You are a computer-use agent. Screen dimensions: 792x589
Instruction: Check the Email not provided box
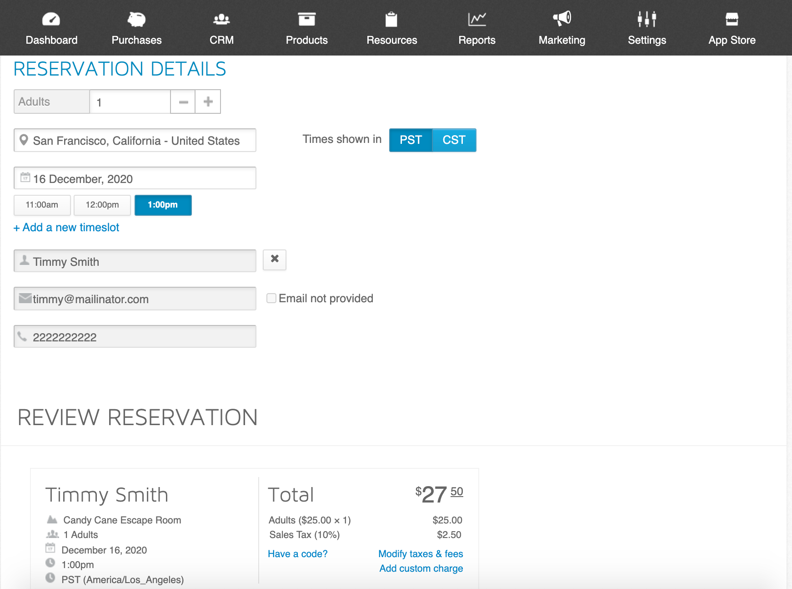click(x=271, y=298)
